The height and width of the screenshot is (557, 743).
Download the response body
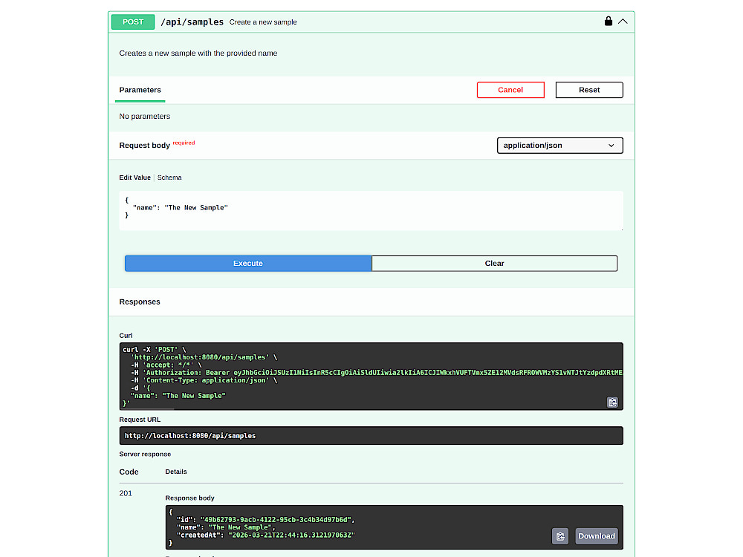pos(597,536)
